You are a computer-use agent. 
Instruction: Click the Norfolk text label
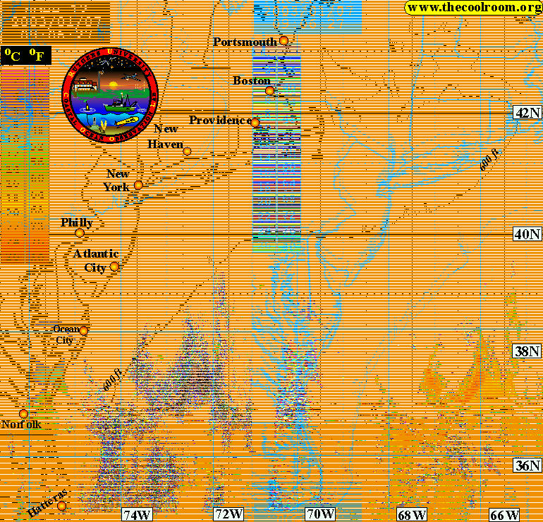[21, 425]
